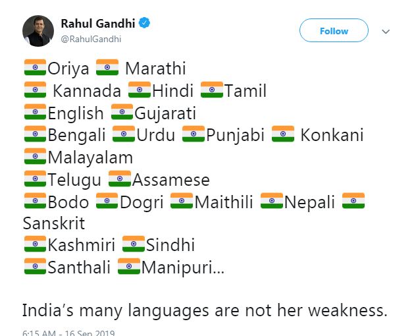Click the flag emoji before Gujarati
The width and height of the screenshot is (416, 336).
point(122,113)
